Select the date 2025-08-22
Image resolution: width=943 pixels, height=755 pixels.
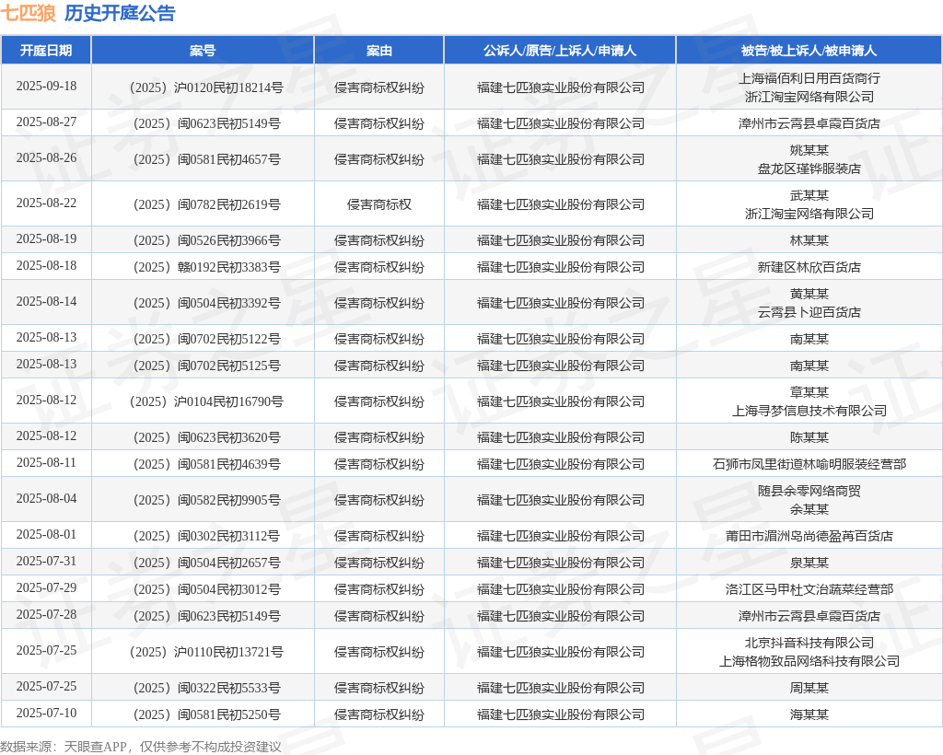click(46, 203)
